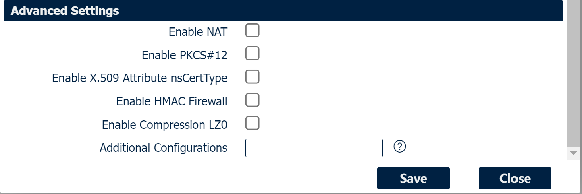Click the Advanced Settings header bar
This screenshot has width=582, height=194.
(282, 10)
